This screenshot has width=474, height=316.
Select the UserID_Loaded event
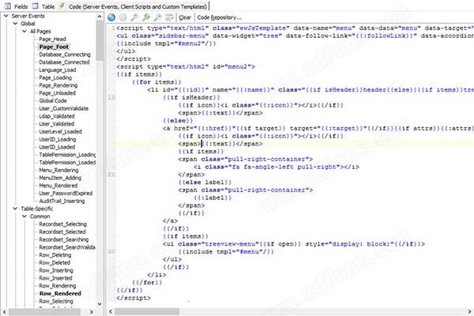[x=57, y=147]
